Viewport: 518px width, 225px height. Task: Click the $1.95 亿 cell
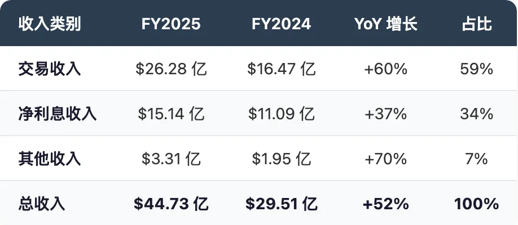click(281, 159)
